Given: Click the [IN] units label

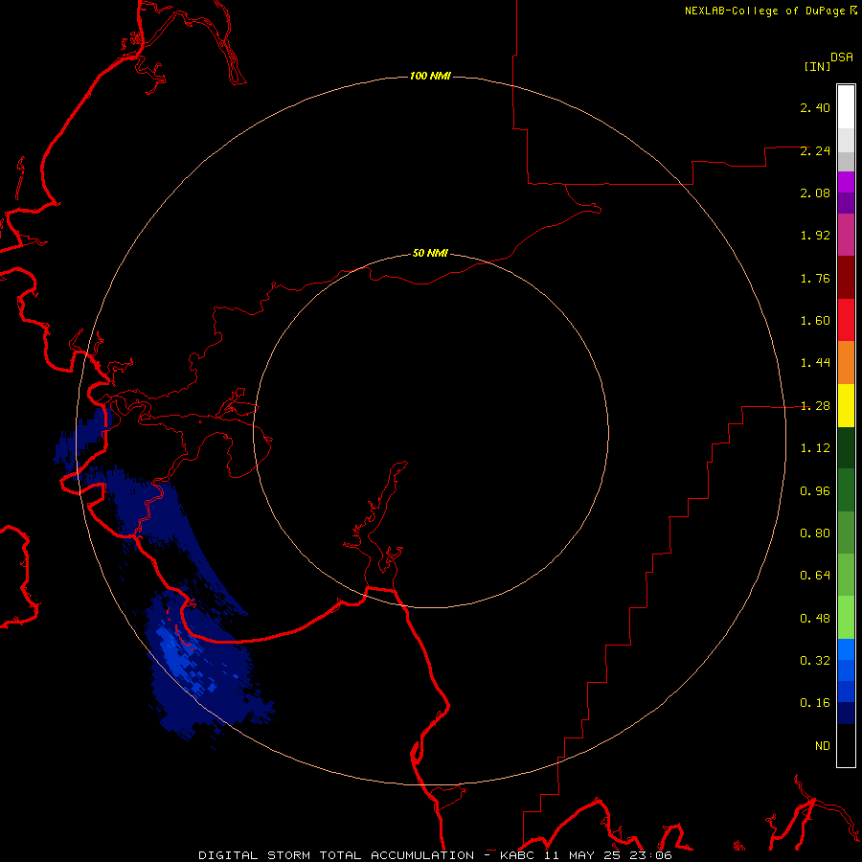Looking at the screenshot, I should tap(817, 66).
